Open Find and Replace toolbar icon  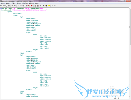click(x=27, y=6)
